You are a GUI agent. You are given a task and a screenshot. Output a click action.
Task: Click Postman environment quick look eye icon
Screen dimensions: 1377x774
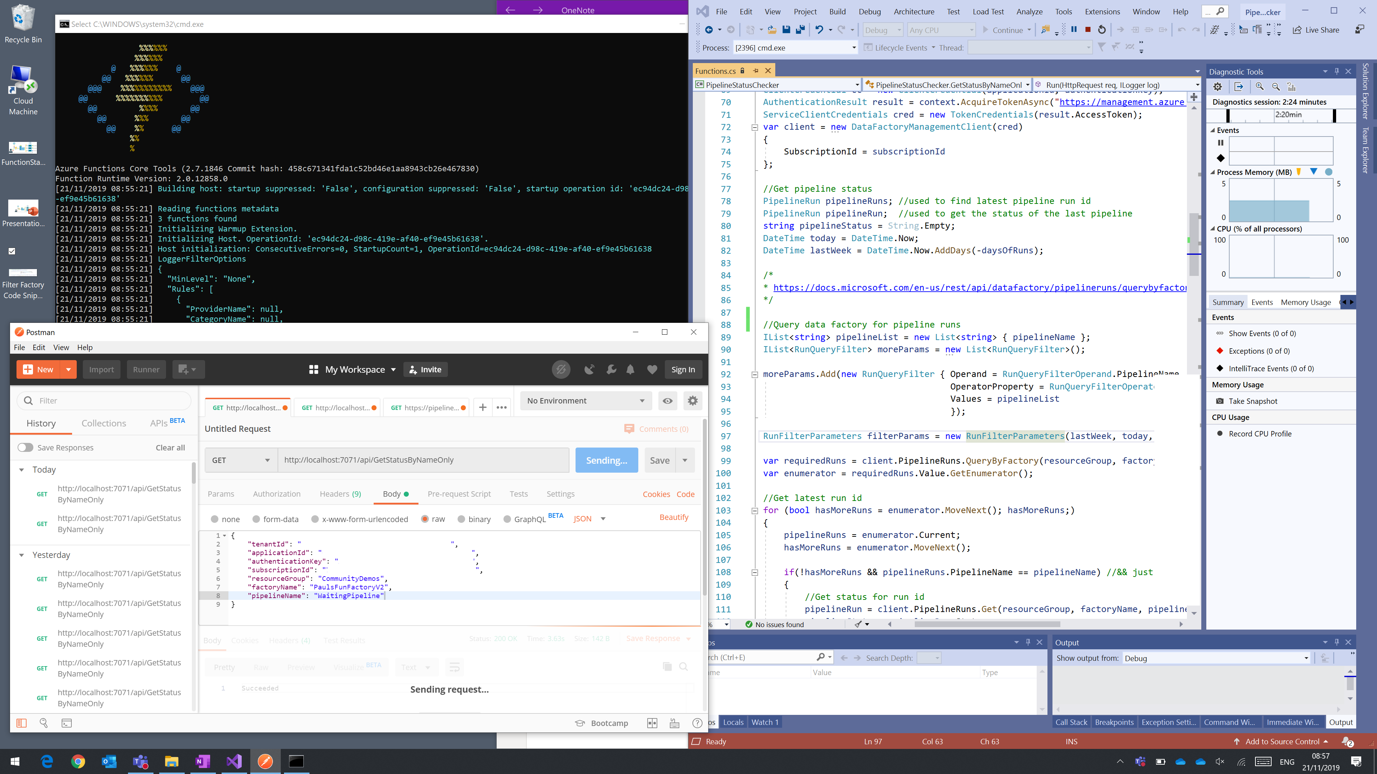(668, 401)
